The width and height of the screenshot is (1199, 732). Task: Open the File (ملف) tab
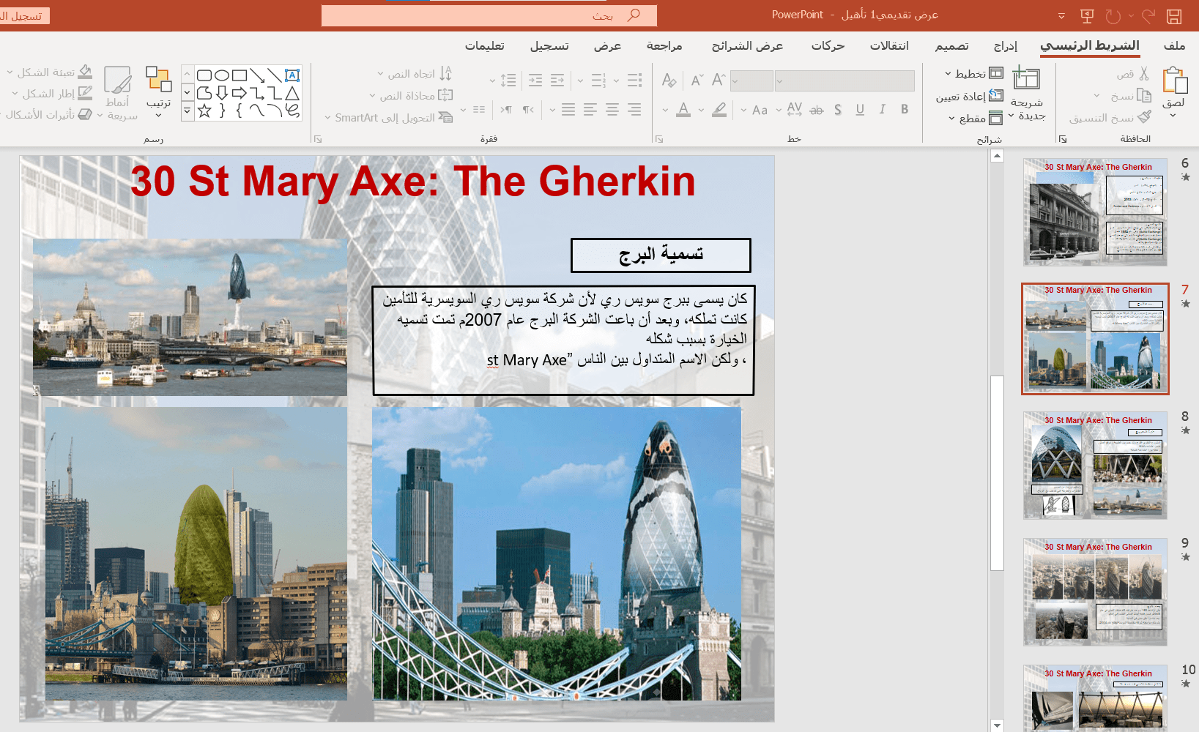tap(1174, 46)
